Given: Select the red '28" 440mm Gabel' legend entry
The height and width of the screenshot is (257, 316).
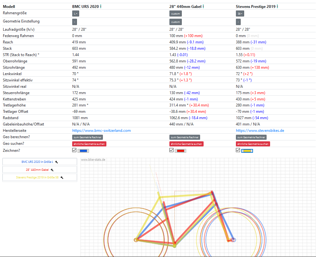Looking at the screenshot, I should pyautogui.click(x=40, y=170).
